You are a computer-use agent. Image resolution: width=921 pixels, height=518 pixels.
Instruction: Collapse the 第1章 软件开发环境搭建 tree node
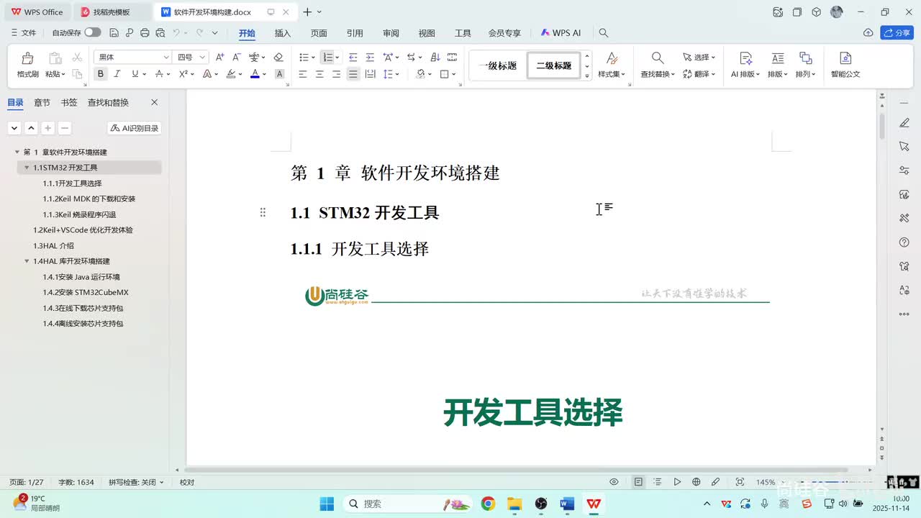(17, 153)
